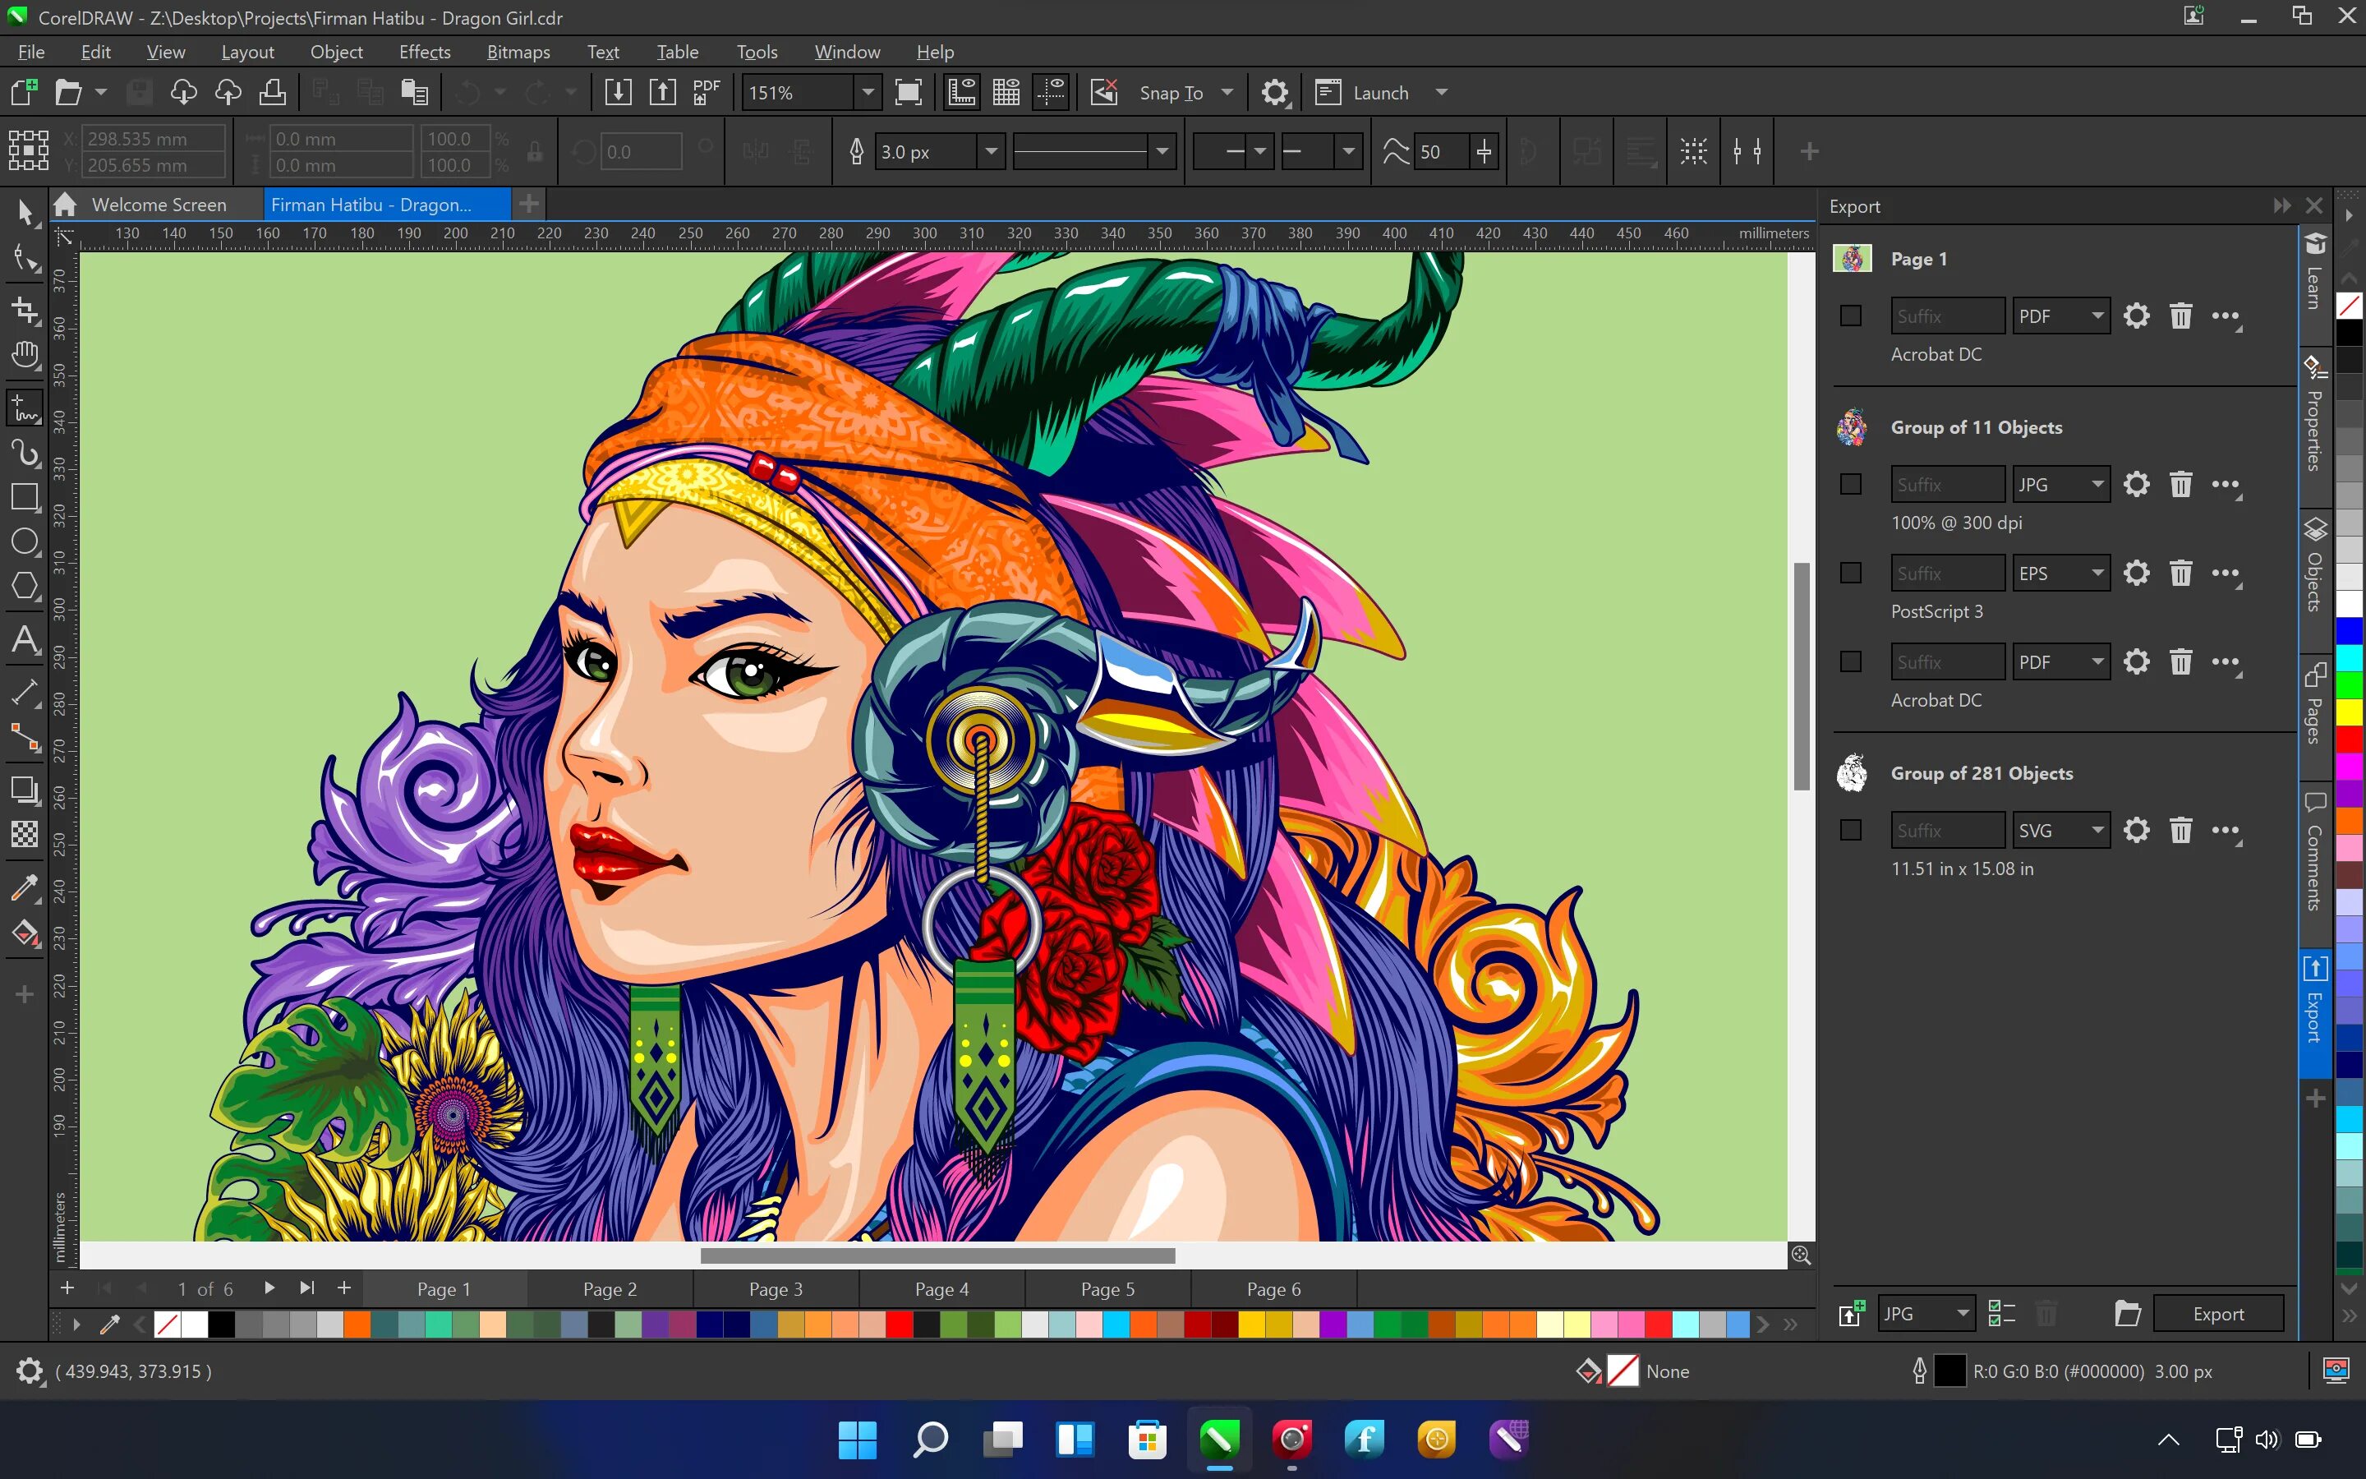This screenshot has width=2366, height=1479.
Task: Open the Effects menu
Action: 424,51
